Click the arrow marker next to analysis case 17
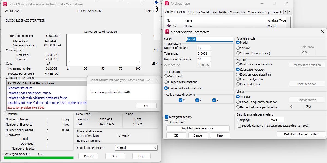This screenshot has width=327, height=163. pyautogui.click(x=169, y=26)
